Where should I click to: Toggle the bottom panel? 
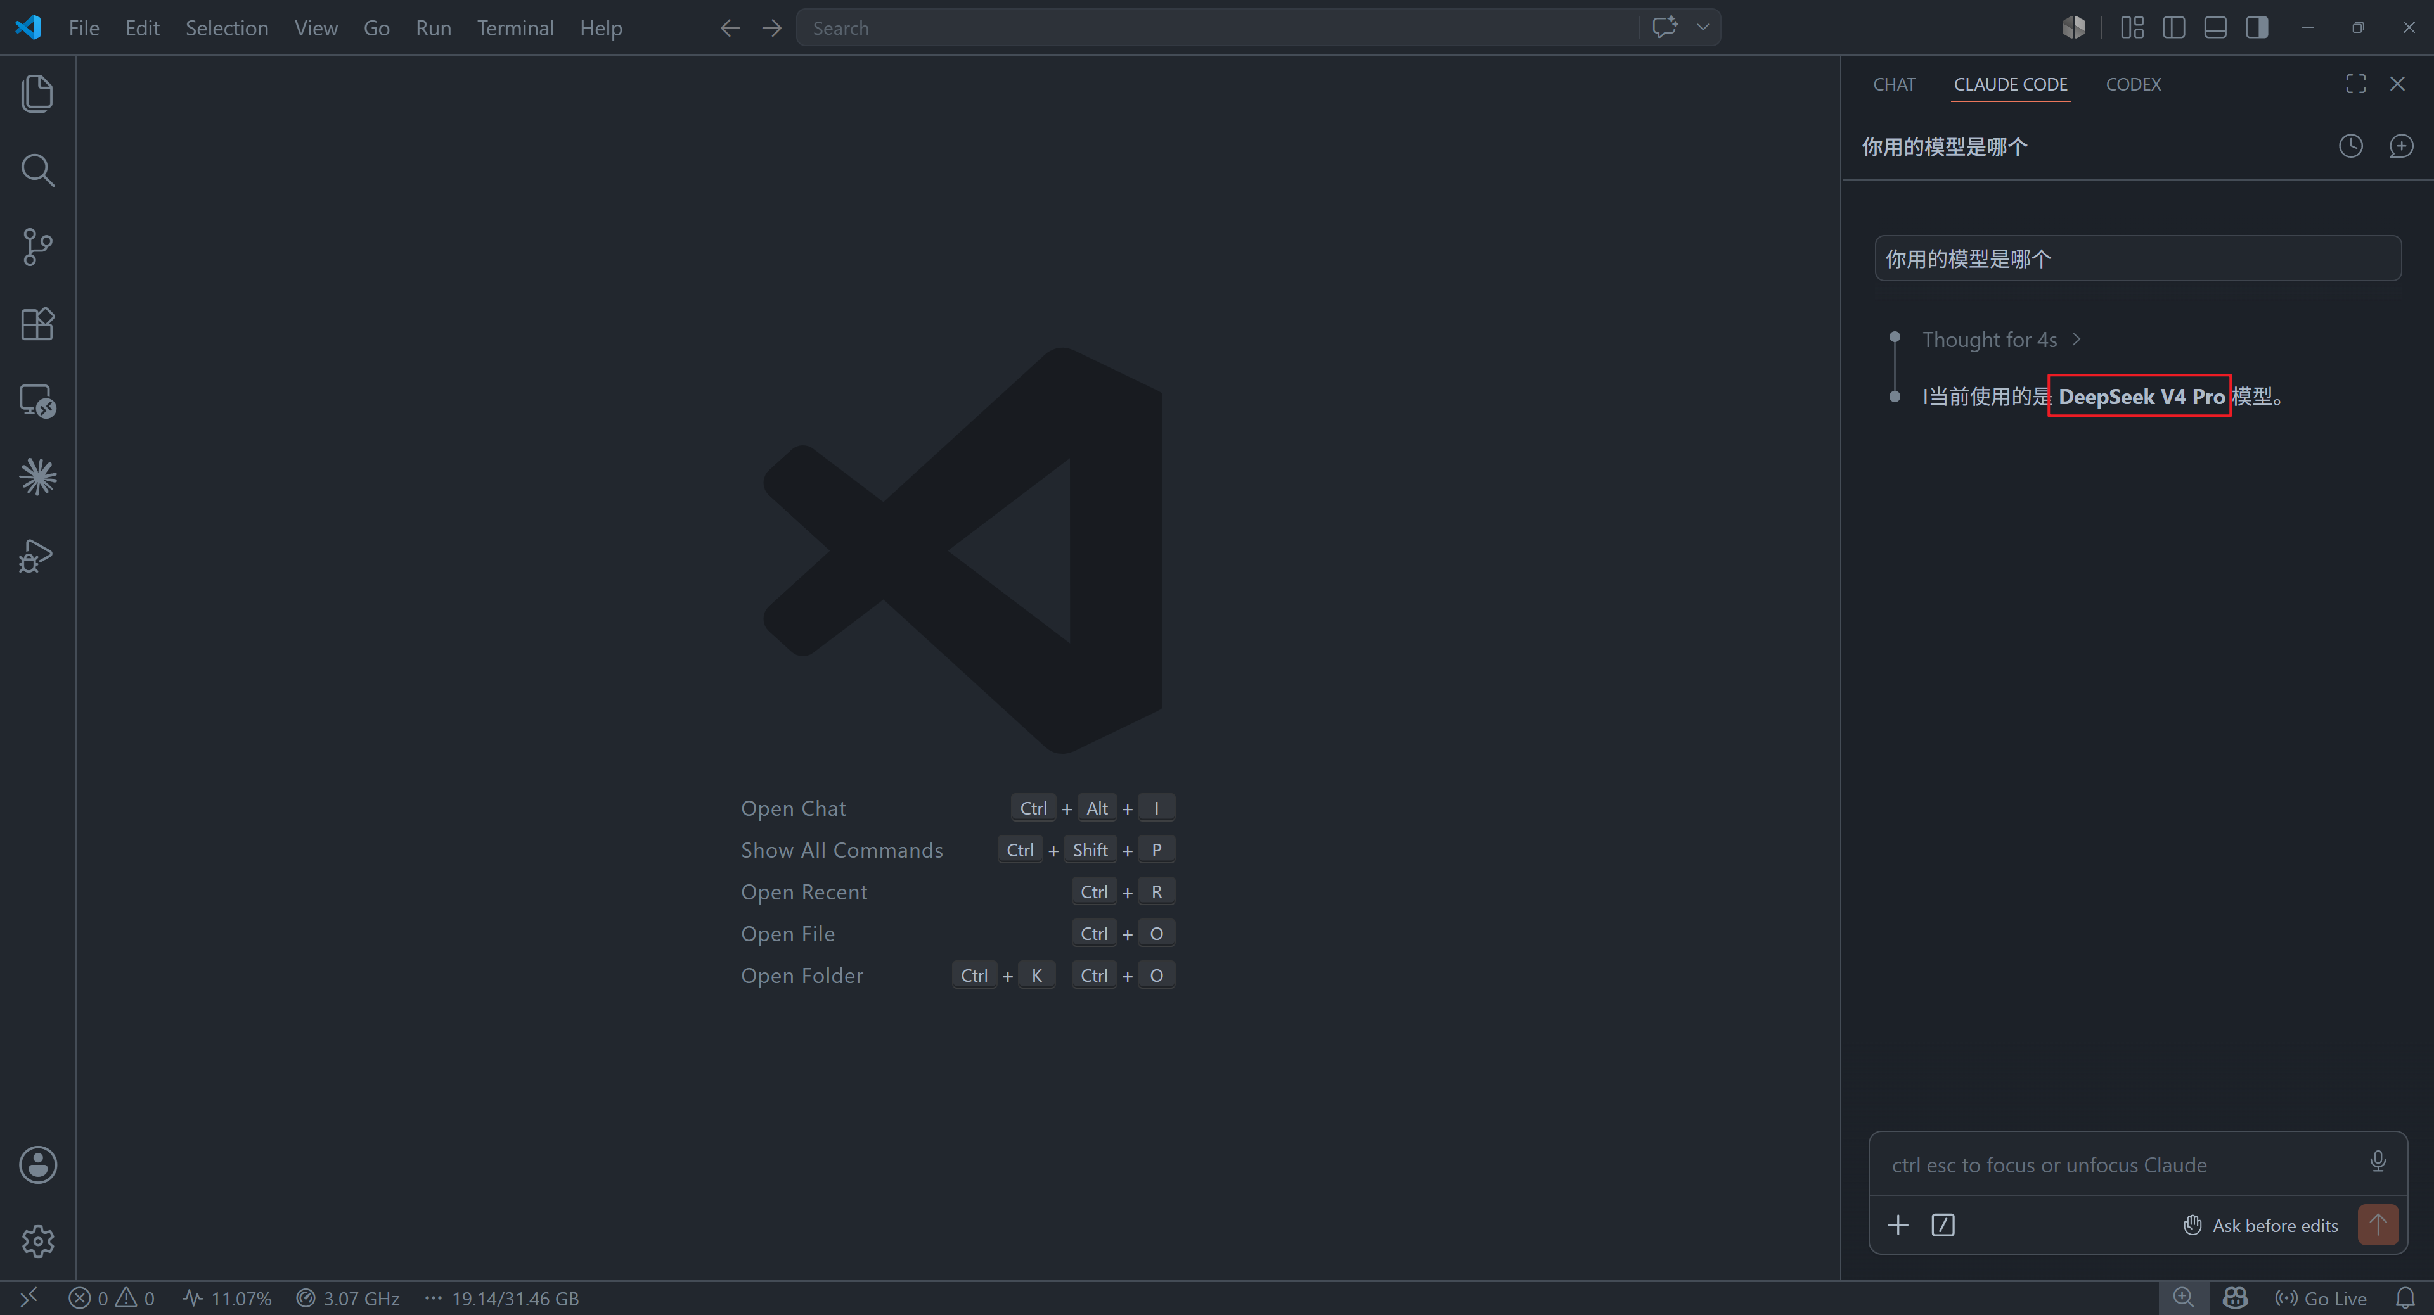coord(2216,27)
